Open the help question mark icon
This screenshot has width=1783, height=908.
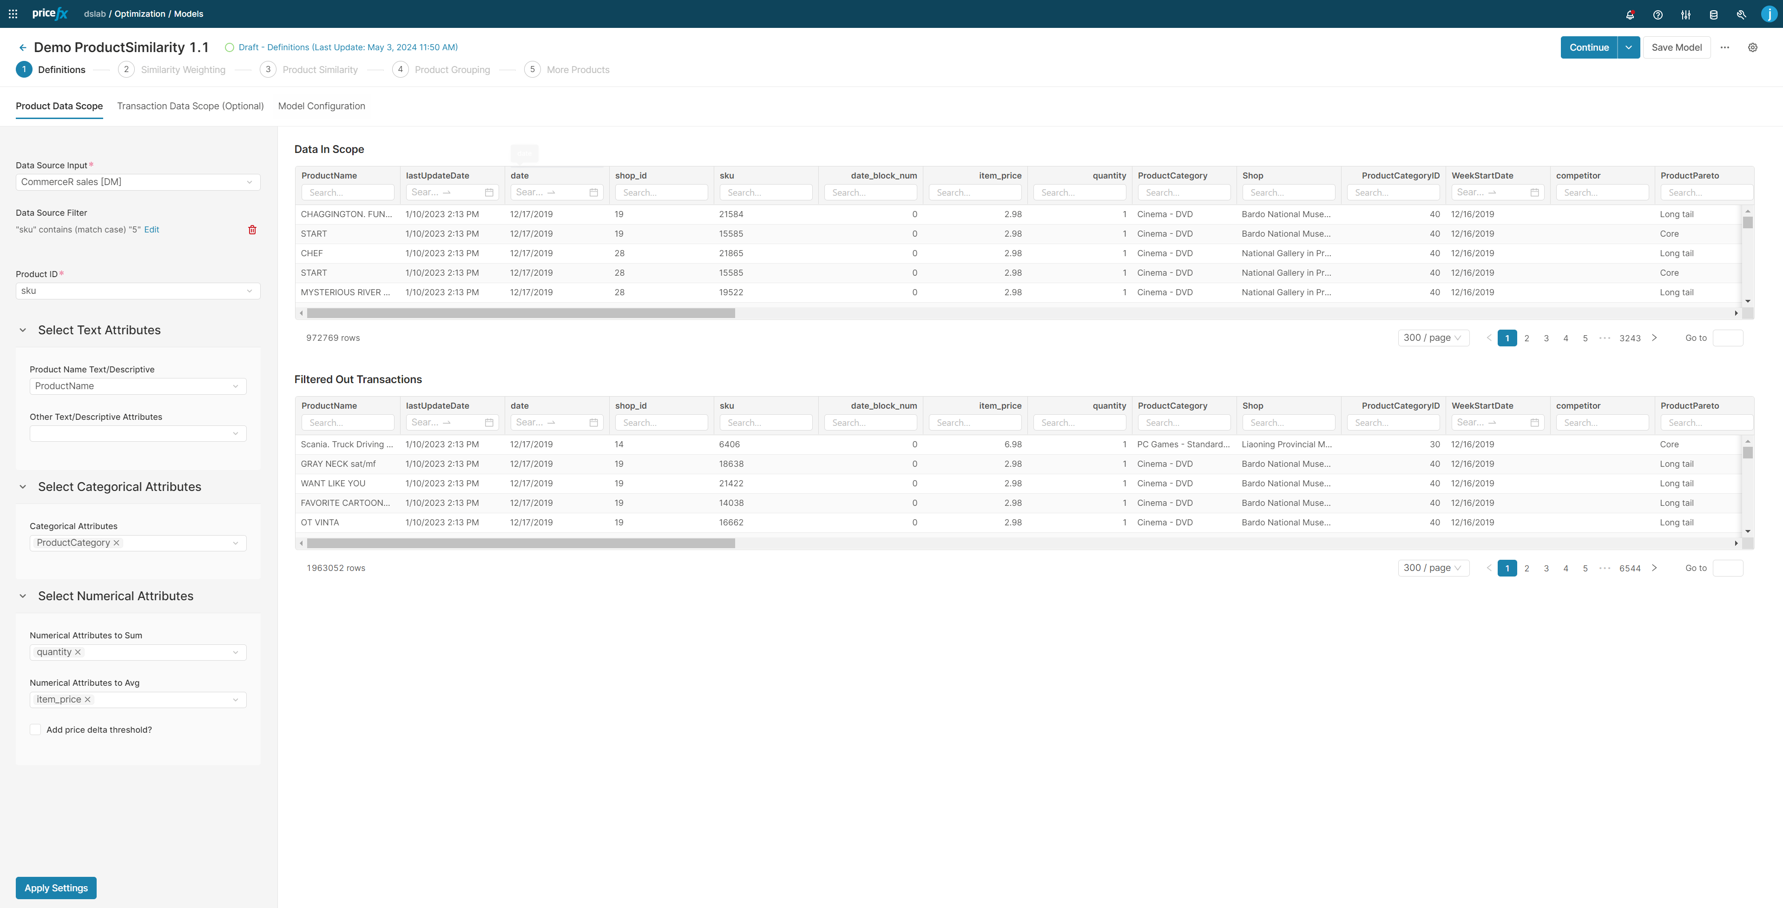pos(1658,14)
